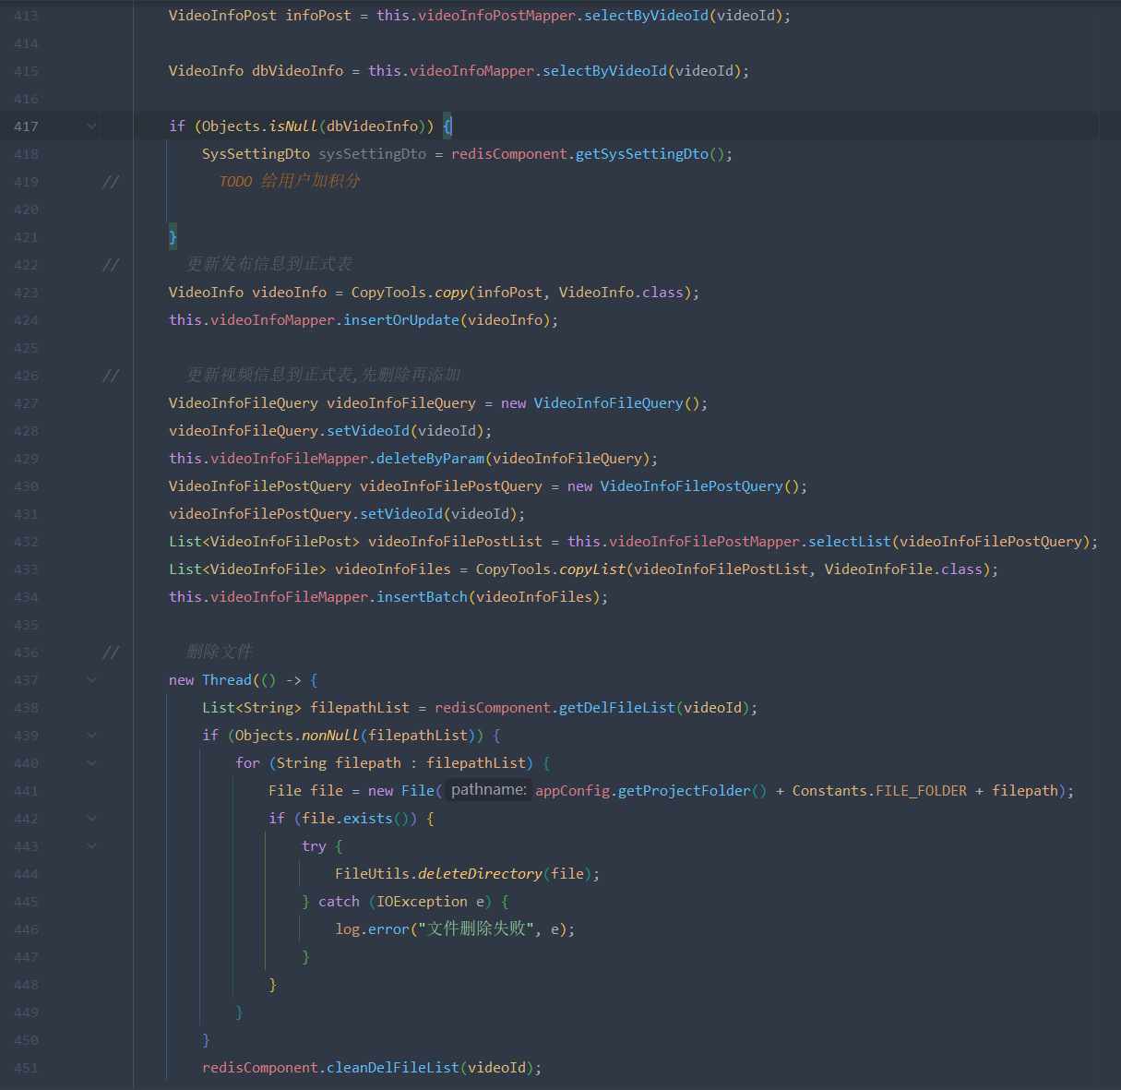Click the copyList method on line 433
Image resolution: width=1121 pixels, height=1090 pixels.
[592, 569]
